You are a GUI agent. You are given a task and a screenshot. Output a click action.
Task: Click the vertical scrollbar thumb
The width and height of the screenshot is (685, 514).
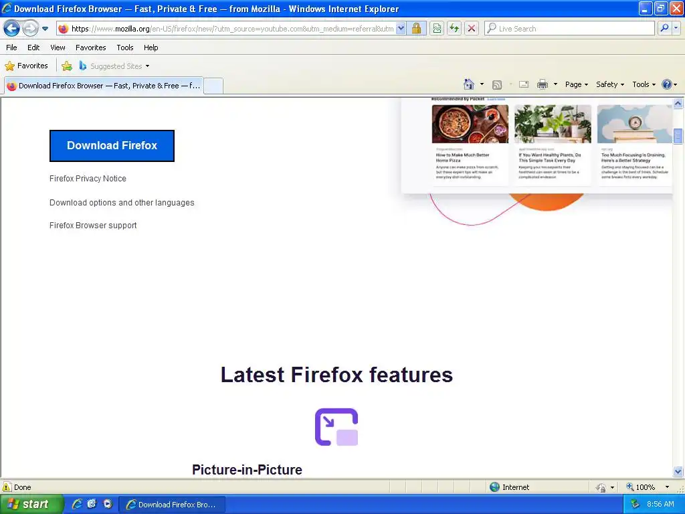coord(678,136)
